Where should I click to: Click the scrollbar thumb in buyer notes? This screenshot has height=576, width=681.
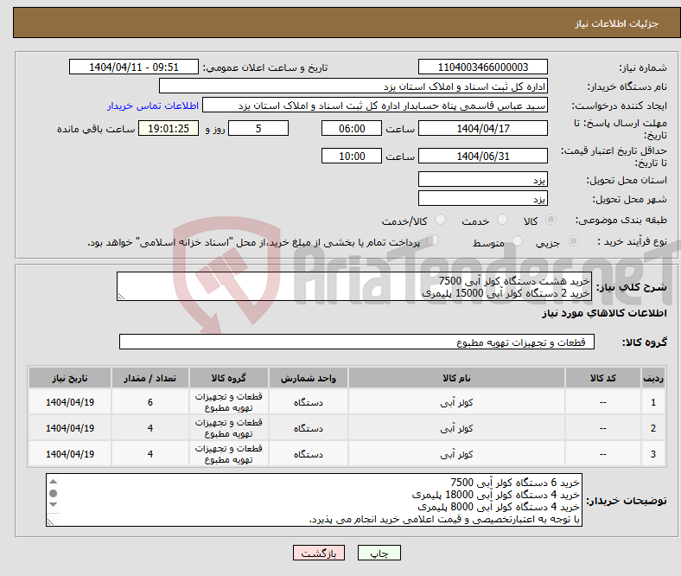(53, 493)
